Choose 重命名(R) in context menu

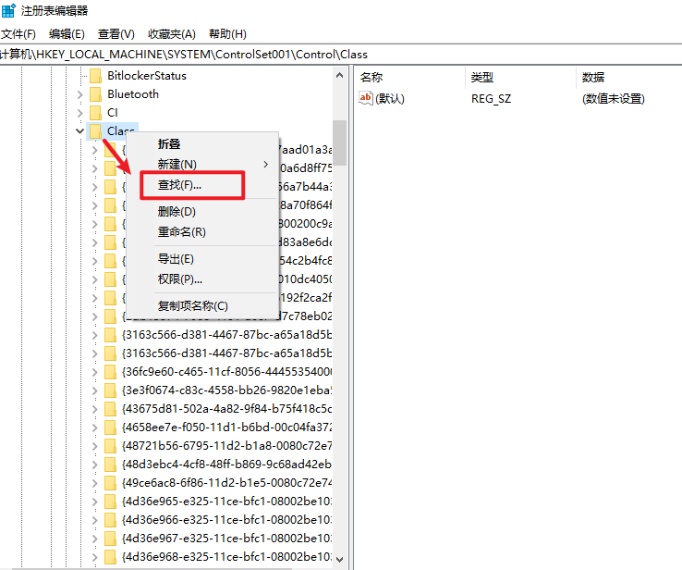[x=181, y=231]
